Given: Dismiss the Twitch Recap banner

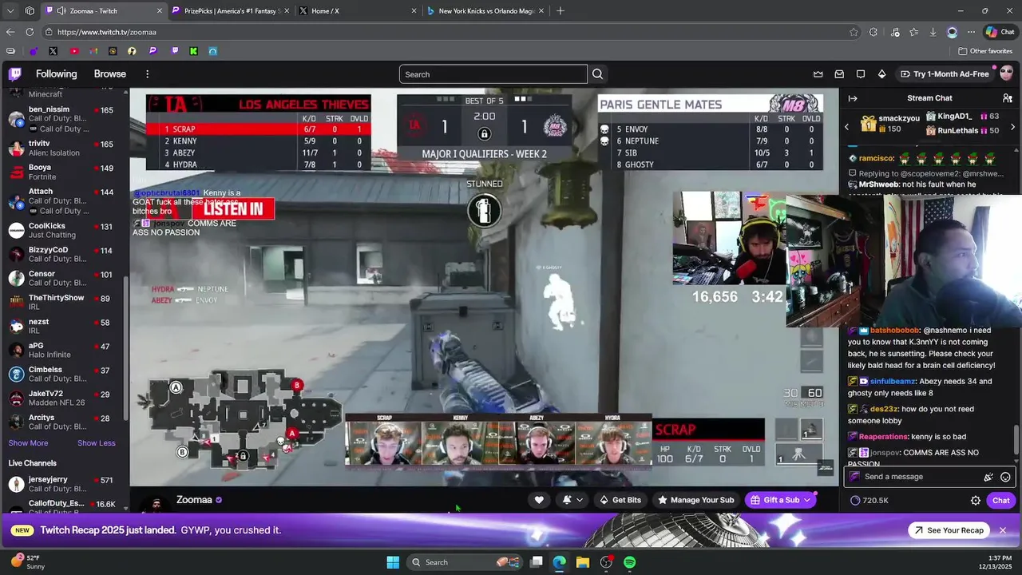Looking at the screenshot, I should pos(1003,530).
